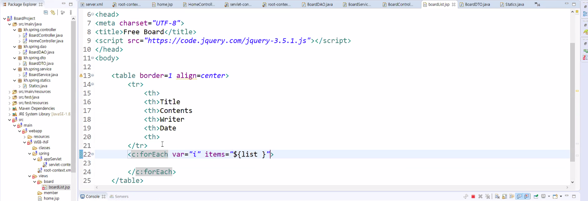Image resolution: width=588 pixels, height=201 pixels.
Task: Show hidden editor tabs overflow list
Action: coord(538,4)
